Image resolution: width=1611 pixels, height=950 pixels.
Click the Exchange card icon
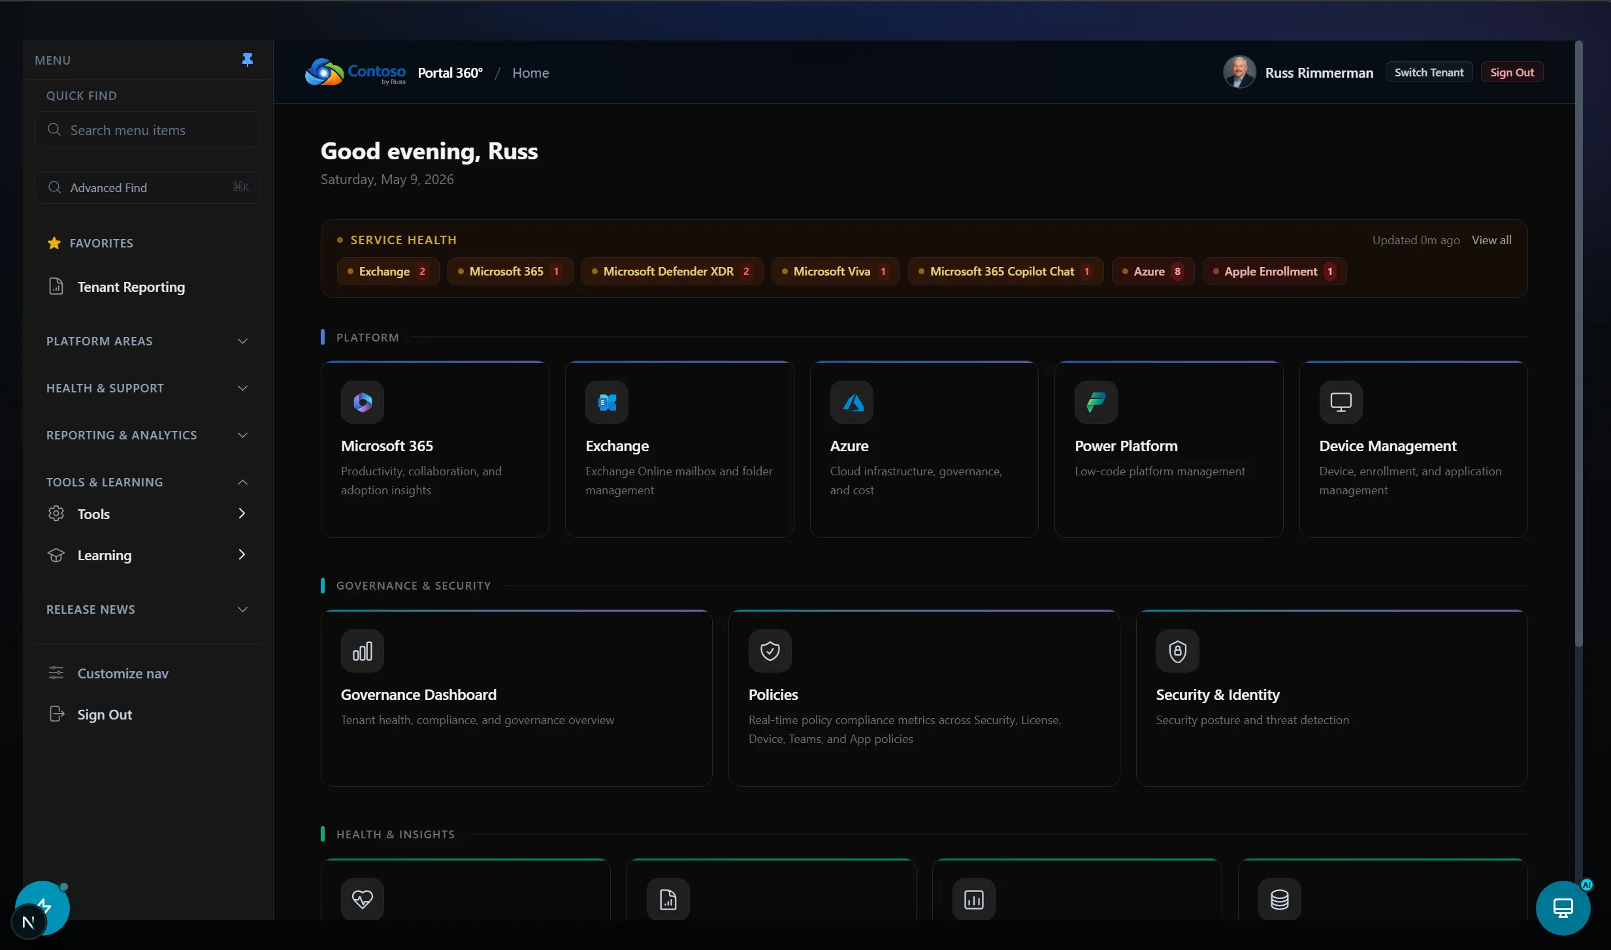tap(607, 402)
